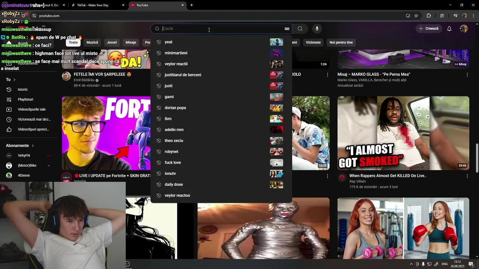Open Playlisturi in the sidebar

click(29, 99)
